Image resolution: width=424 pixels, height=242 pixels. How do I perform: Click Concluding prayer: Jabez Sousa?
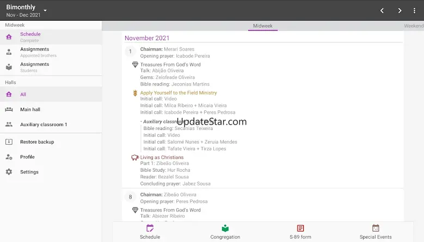point(175,183)
